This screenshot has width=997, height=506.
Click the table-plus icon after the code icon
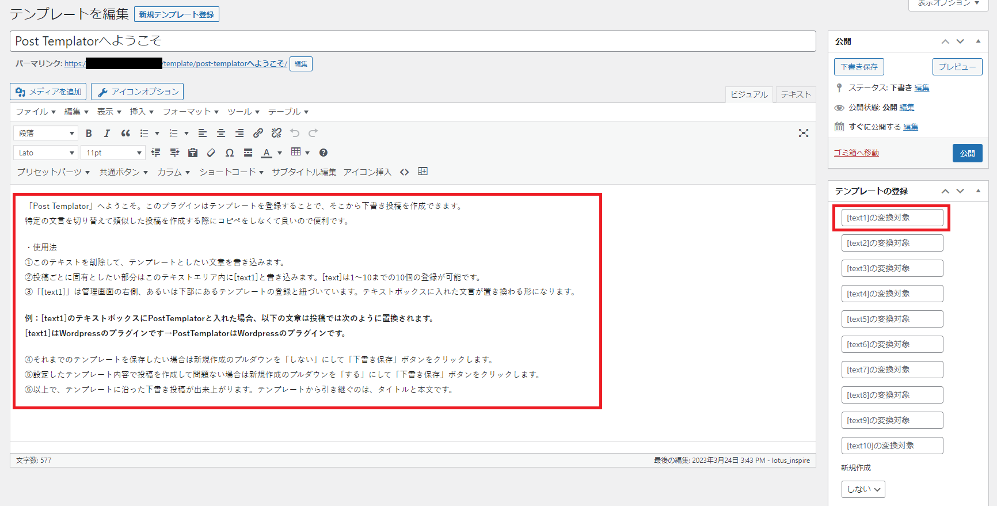(423, 172)
